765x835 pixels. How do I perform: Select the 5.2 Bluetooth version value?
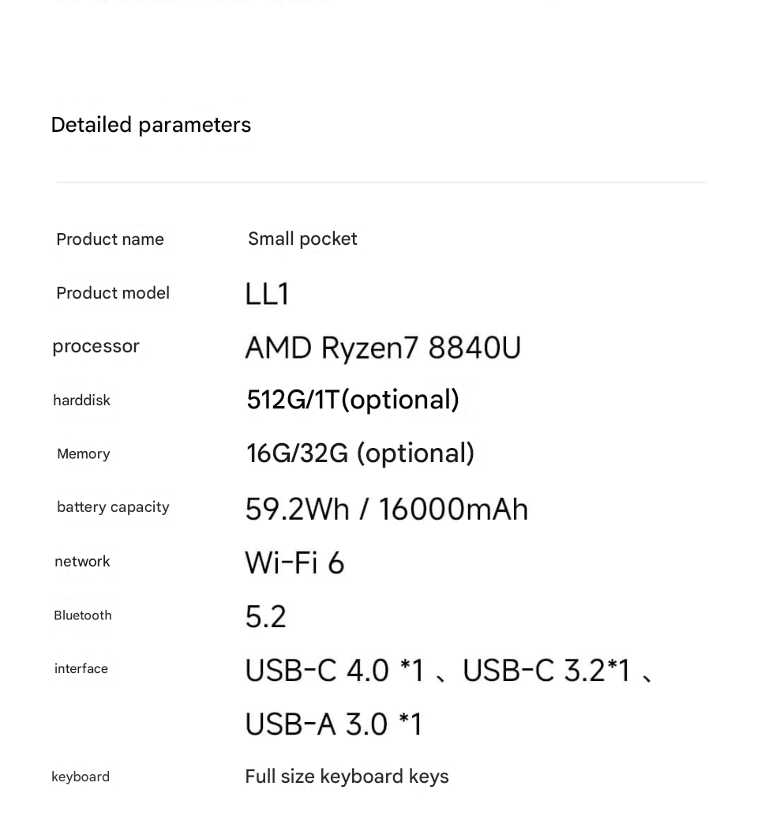(265, 617)
